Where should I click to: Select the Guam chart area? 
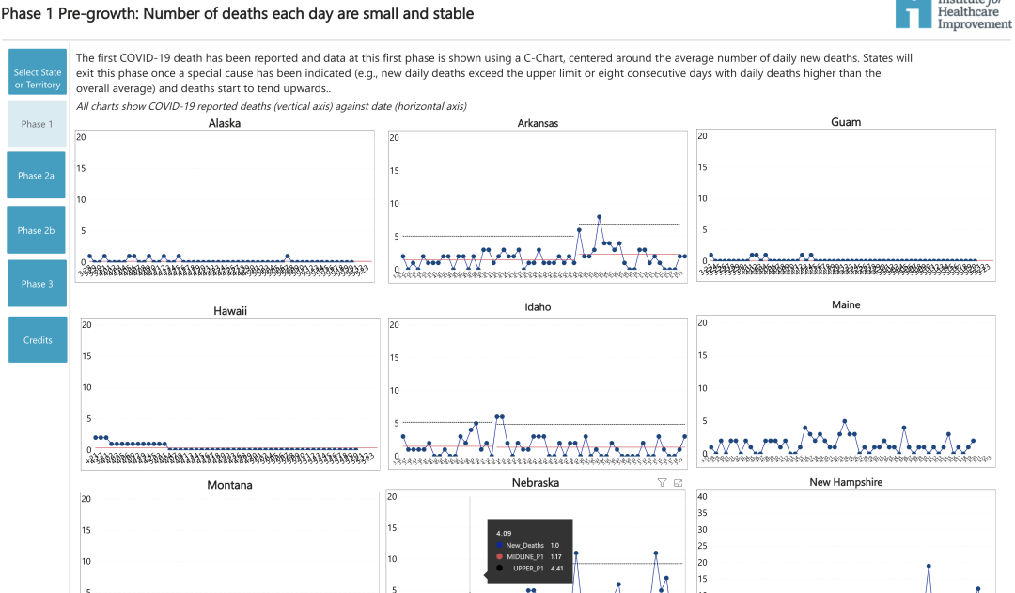coord(846,202)
